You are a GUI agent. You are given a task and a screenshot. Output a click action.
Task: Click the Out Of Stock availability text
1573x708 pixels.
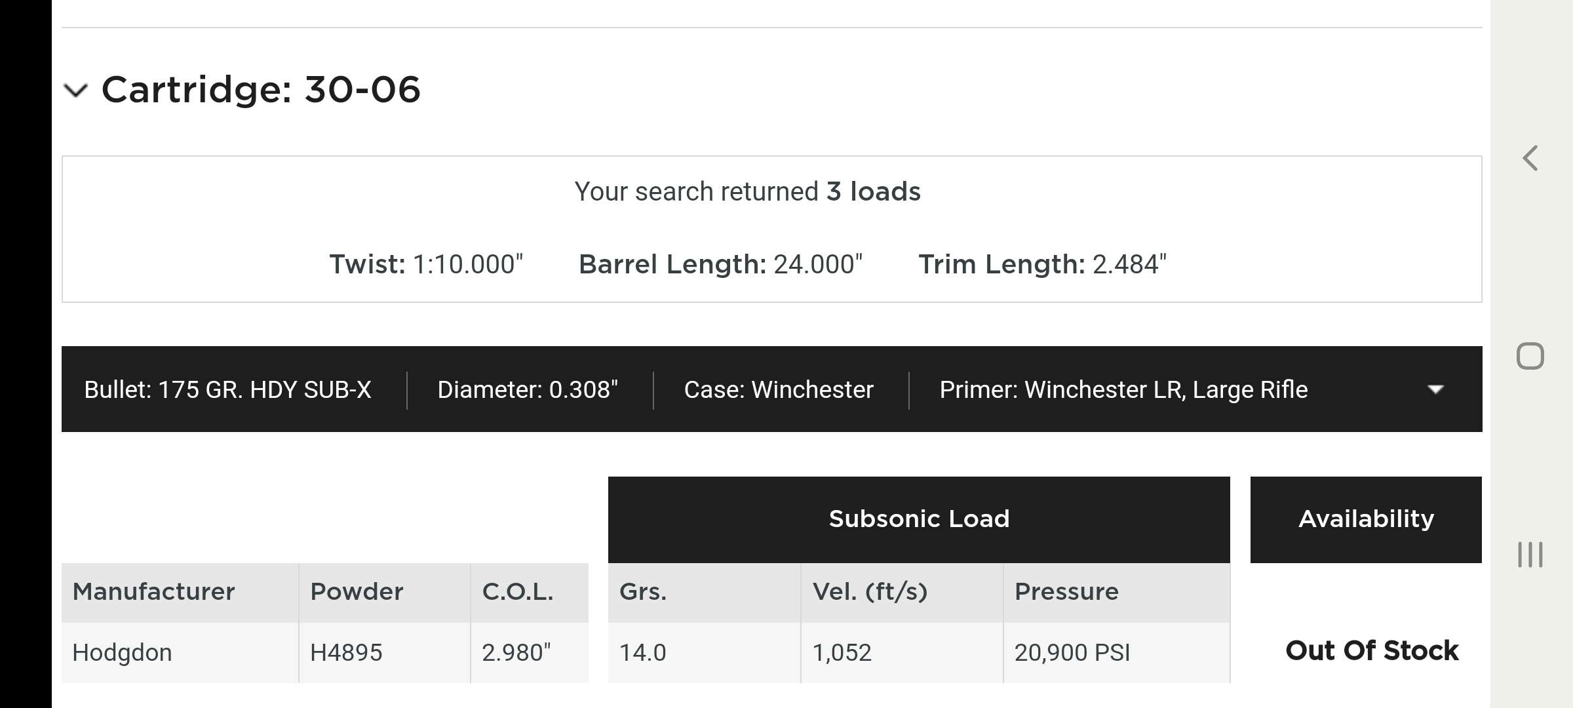coord(1372,651)
